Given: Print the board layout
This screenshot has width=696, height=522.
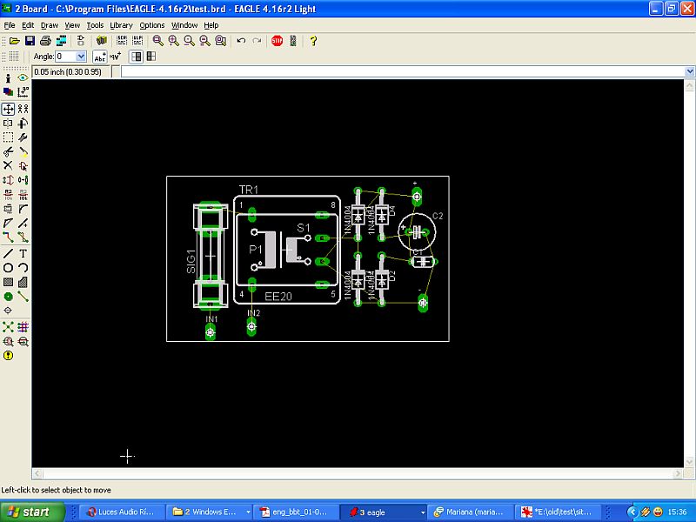Looking at the screenshot, I should coord(45,41).
